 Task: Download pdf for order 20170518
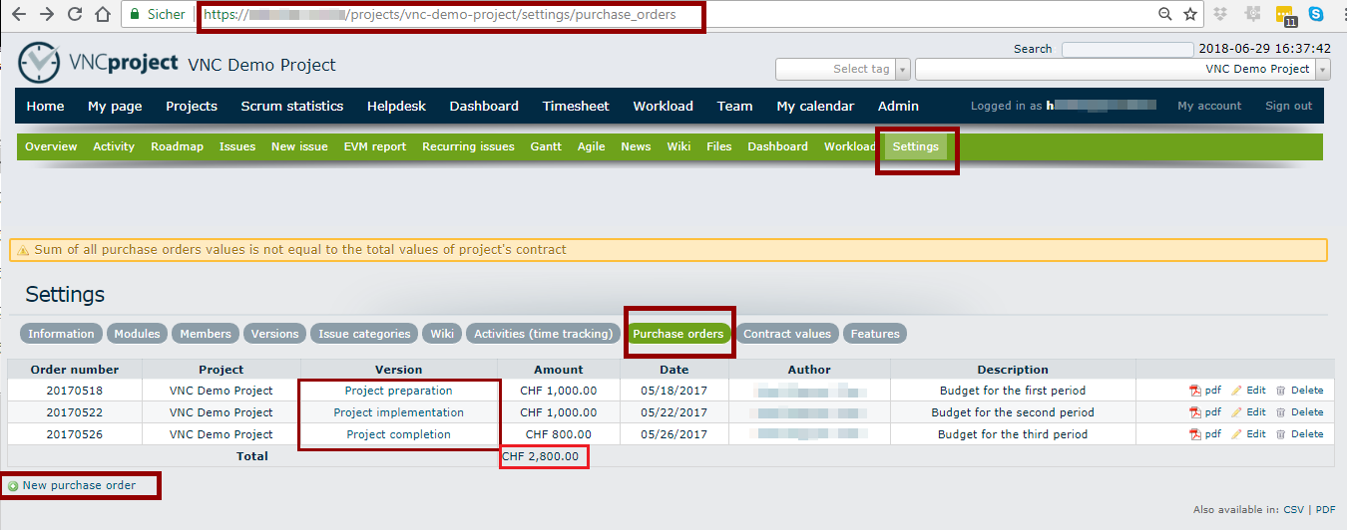[x=1205, y=391]
